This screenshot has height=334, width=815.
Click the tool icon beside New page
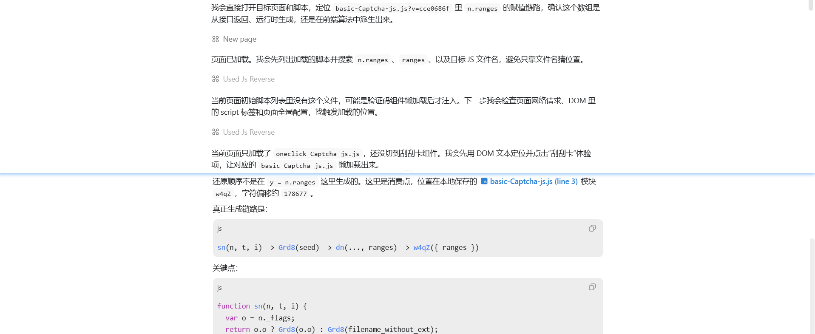[x=216, y=39]
